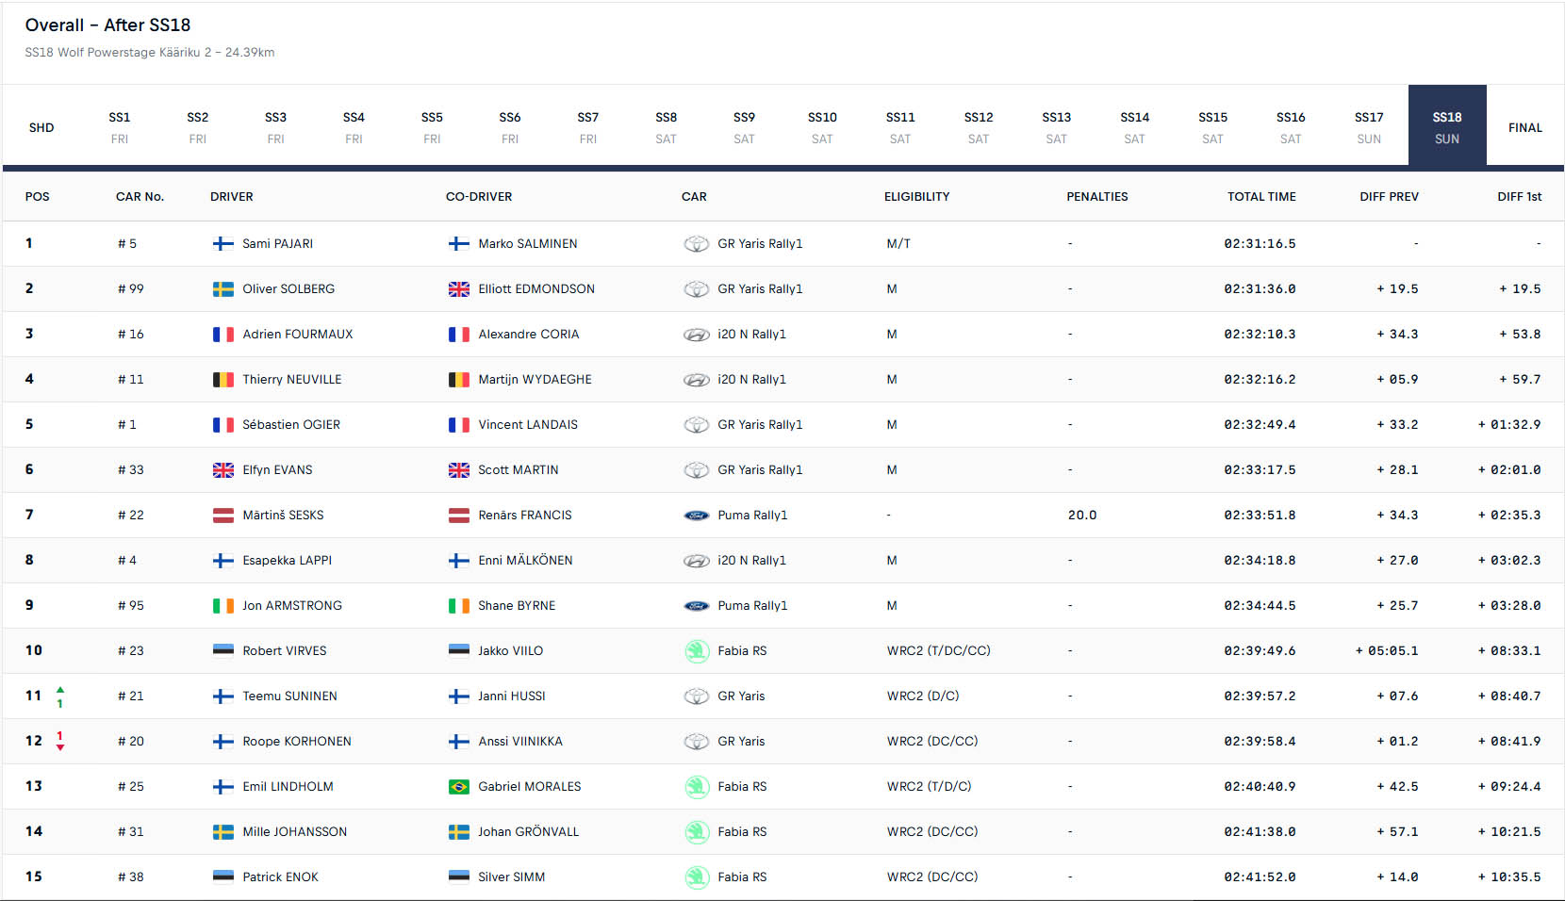Select the SHD tab
Image resolution: width=1565 pixels, height=901 pixels.
(41, 127)
